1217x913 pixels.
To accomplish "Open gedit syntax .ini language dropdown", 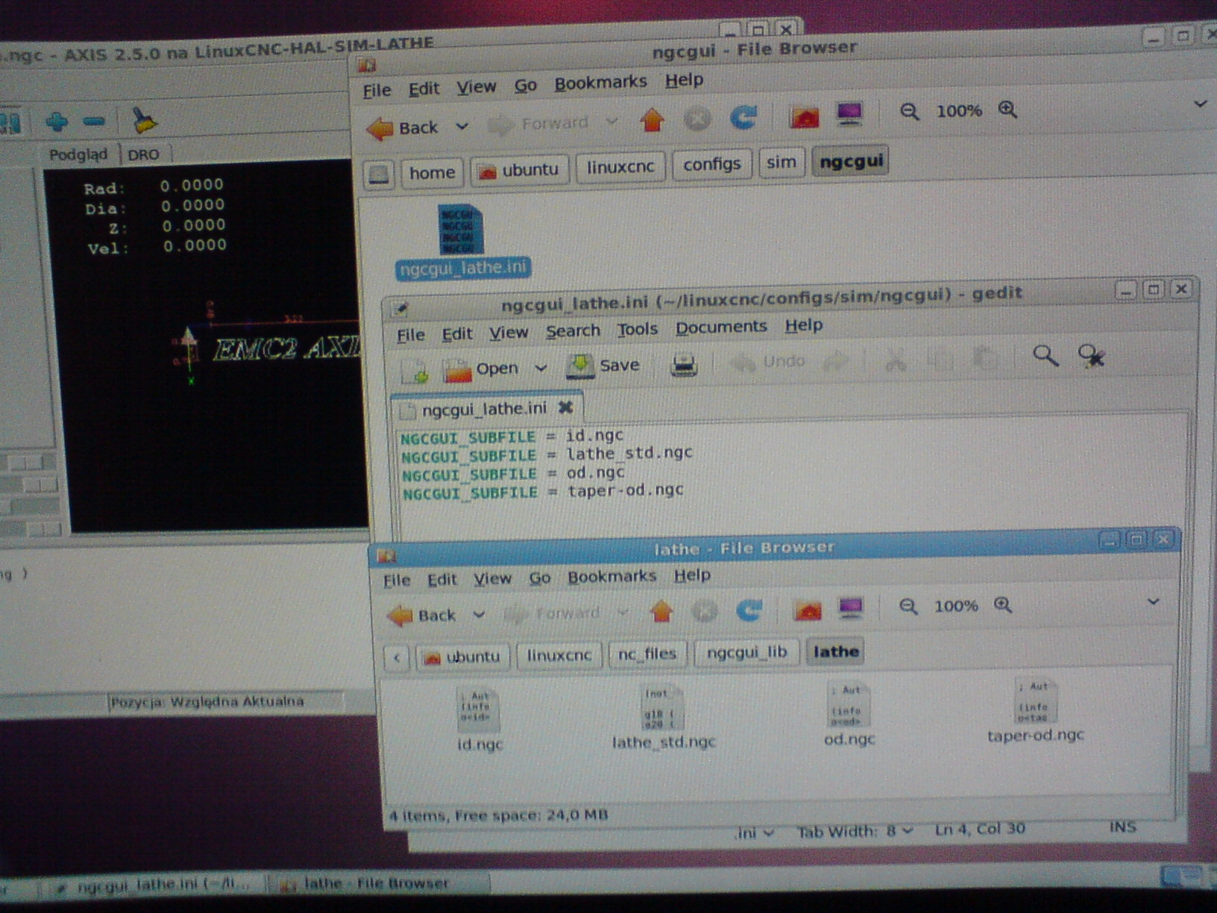I will tap(754, 833).
